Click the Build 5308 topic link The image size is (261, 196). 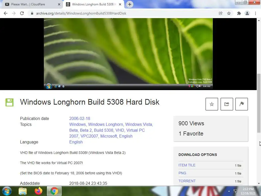point(103,130)
